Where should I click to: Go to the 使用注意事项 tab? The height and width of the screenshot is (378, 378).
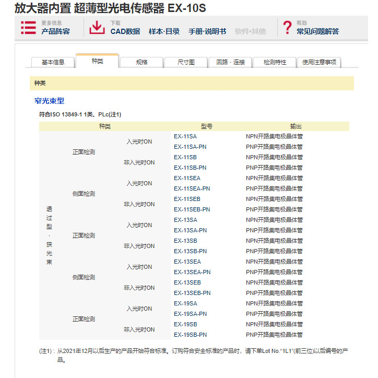pos(320,62)
